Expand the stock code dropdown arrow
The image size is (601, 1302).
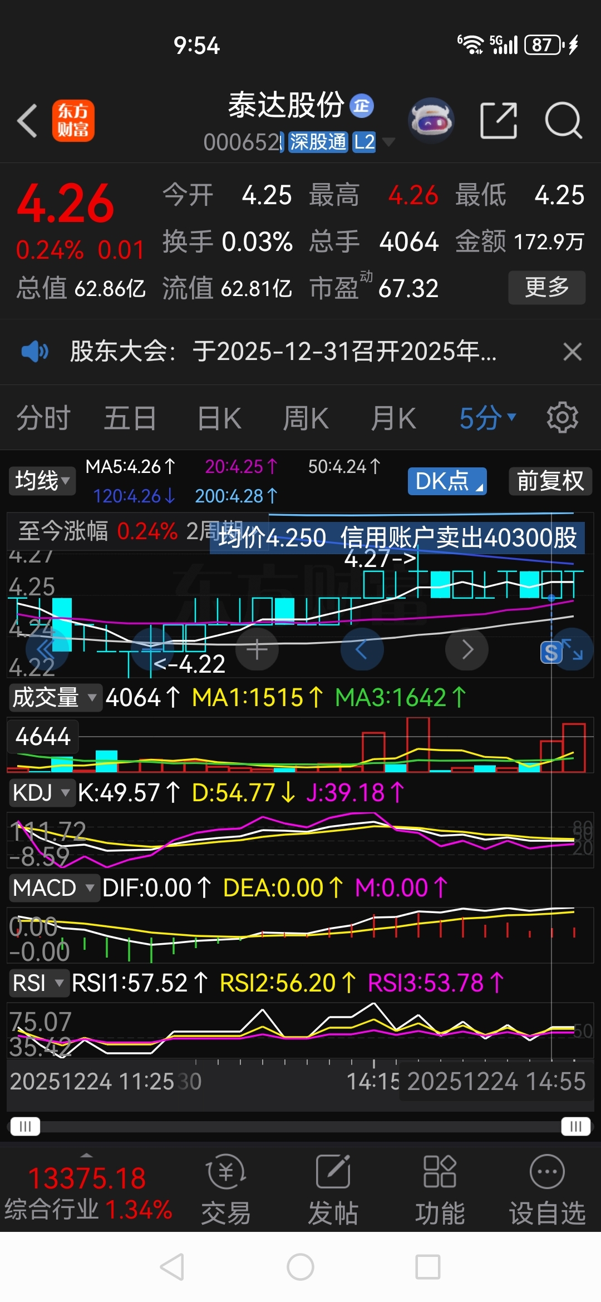point(388,142)
